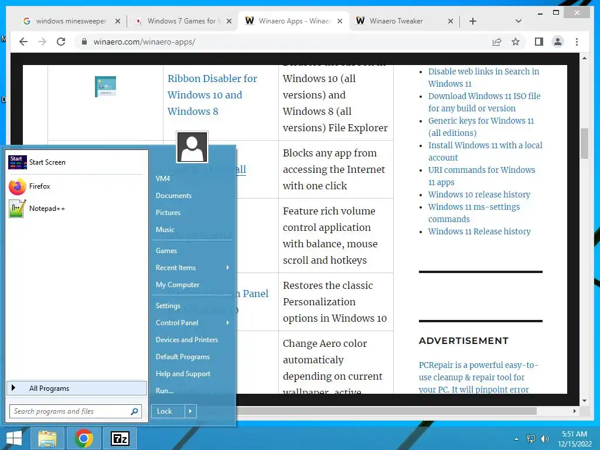Image resolution: width=600 pixels, height=450 pixels.
Task: Open Documents from start menu
Action: (173, 196)
